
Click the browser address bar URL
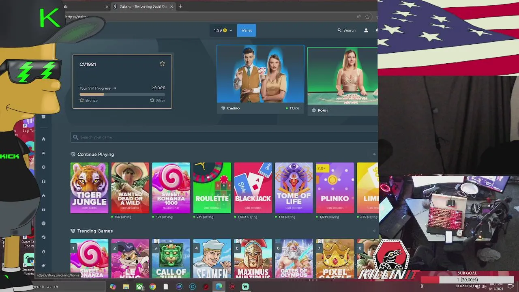76,17
